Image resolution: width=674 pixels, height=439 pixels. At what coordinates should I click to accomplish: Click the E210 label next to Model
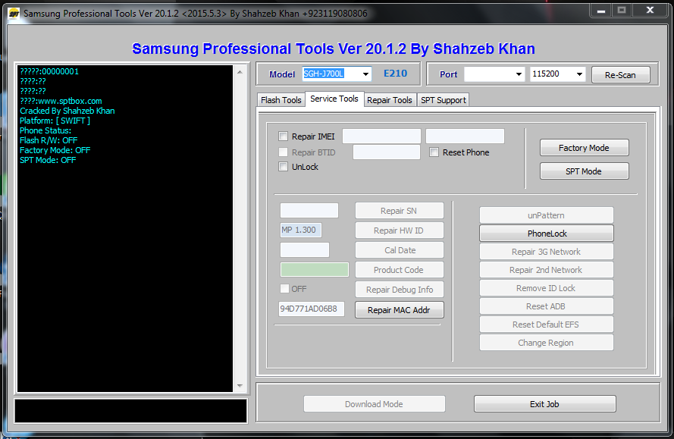(x=395, y=73)
